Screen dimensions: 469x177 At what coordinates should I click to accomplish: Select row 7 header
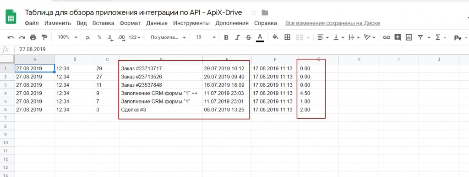[7, 118]
